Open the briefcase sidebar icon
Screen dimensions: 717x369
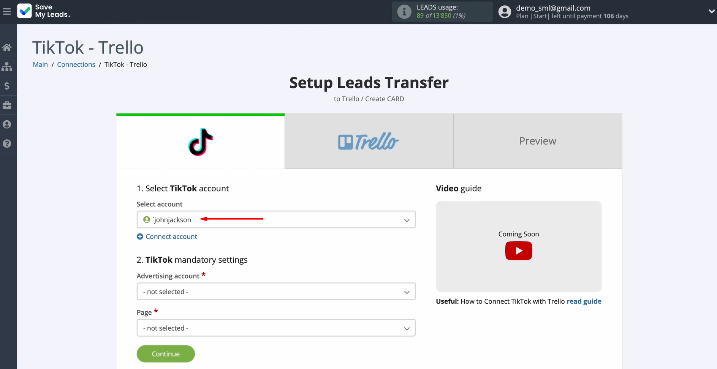7,105
